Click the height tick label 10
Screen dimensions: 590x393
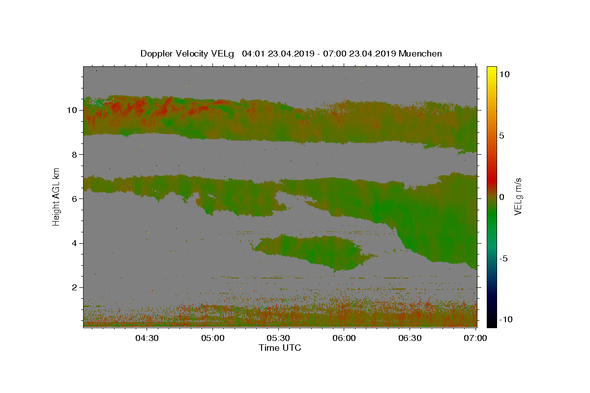pos(73,110)
